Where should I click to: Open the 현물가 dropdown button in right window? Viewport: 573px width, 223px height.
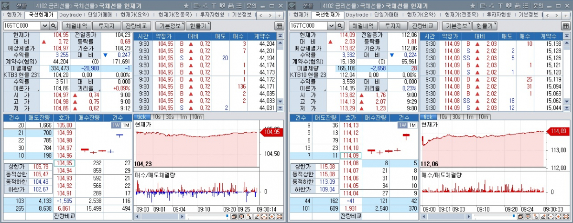click(485, 26)
